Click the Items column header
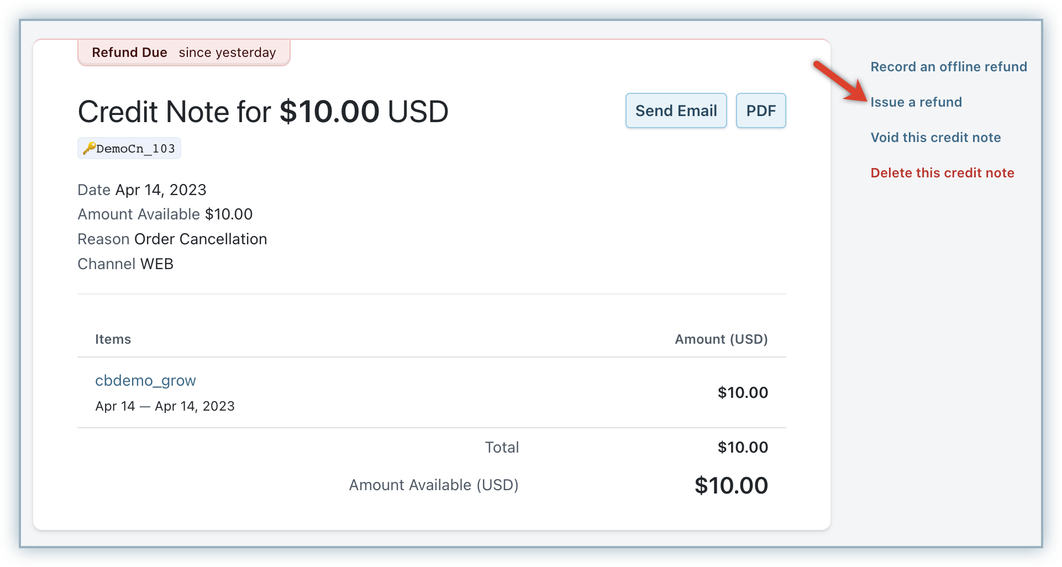This screenshot has width=1062, height=567. tap(113, 339)
